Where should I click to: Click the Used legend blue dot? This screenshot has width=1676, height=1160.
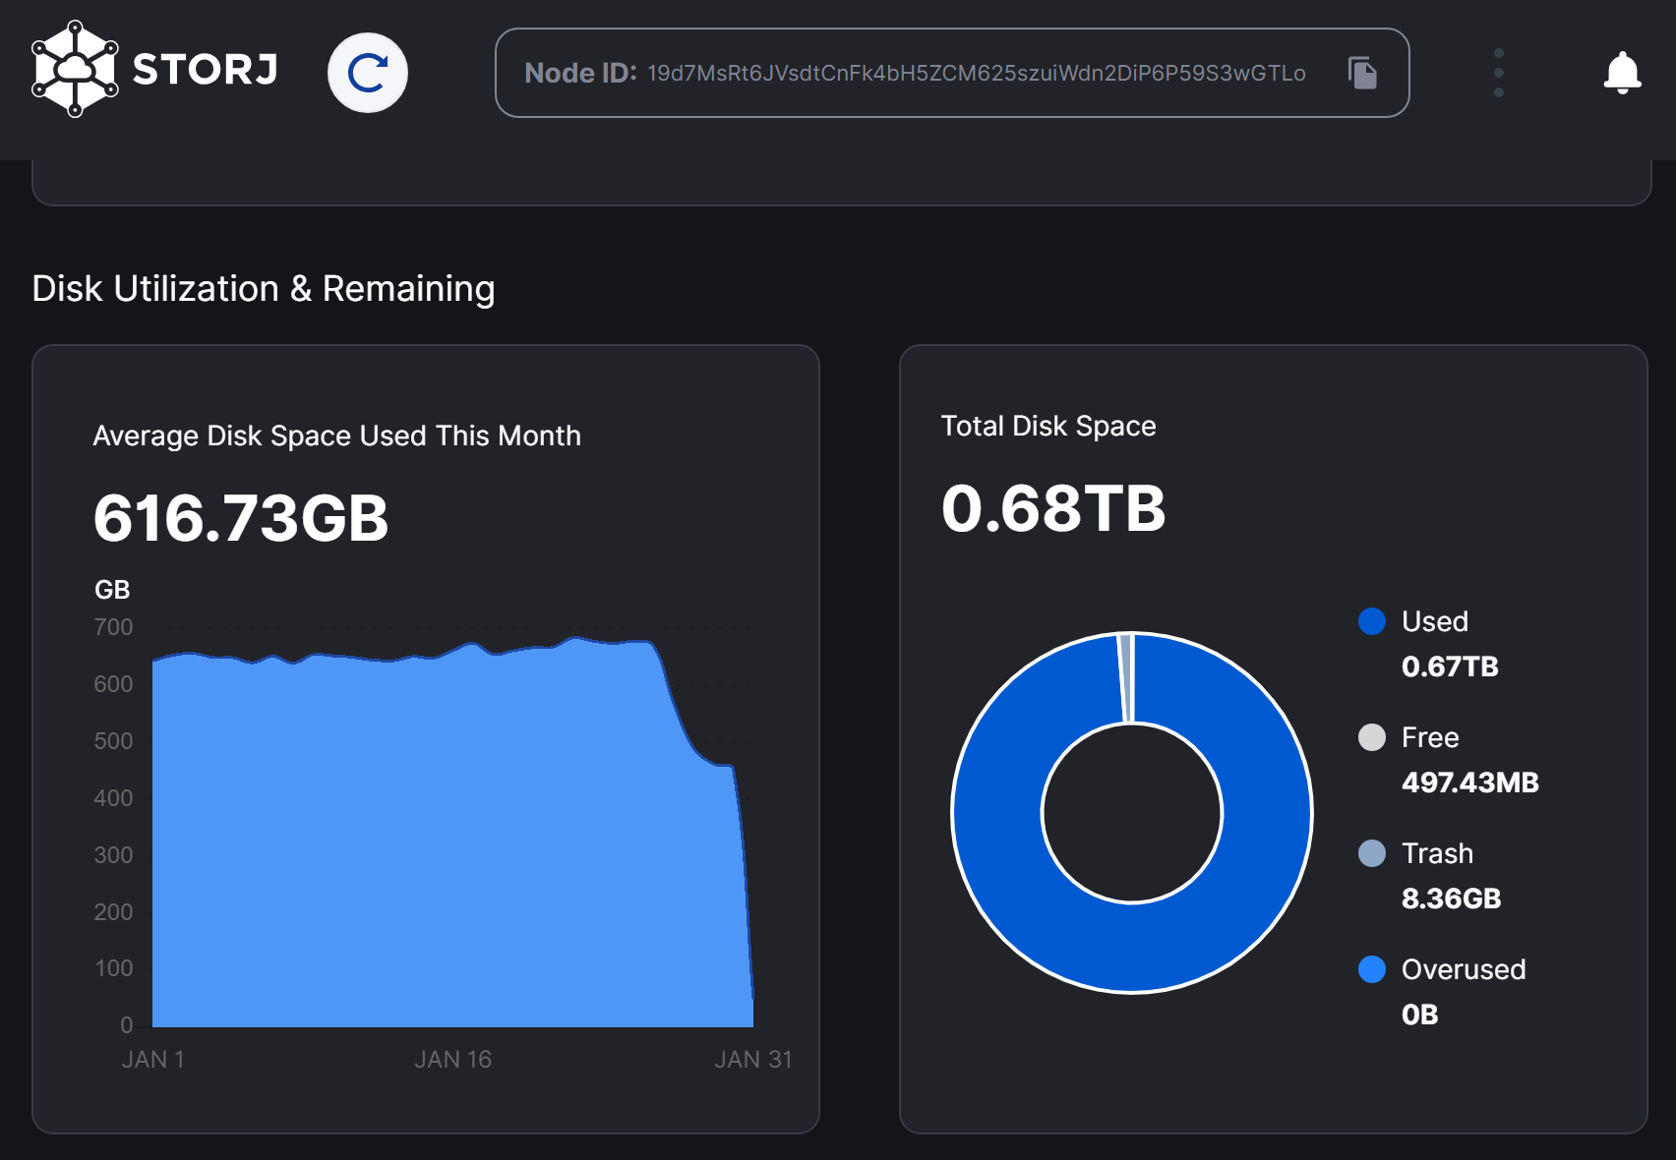(x=1371, y=621)
